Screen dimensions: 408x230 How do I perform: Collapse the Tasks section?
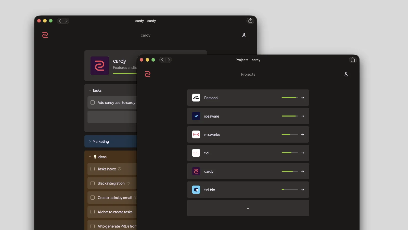(x=90, y=90)
